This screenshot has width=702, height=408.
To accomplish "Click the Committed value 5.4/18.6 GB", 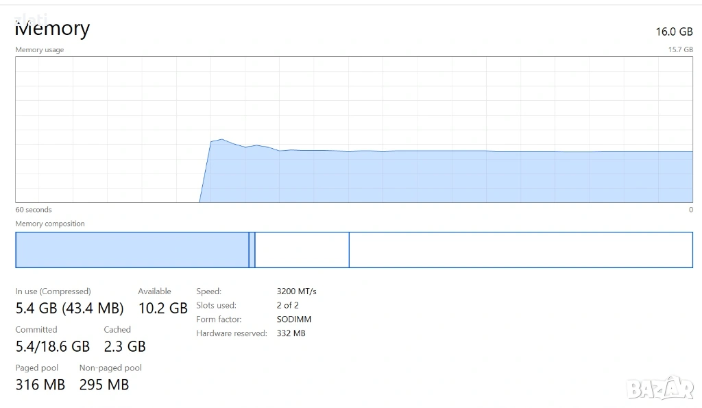I will (52, 346).
